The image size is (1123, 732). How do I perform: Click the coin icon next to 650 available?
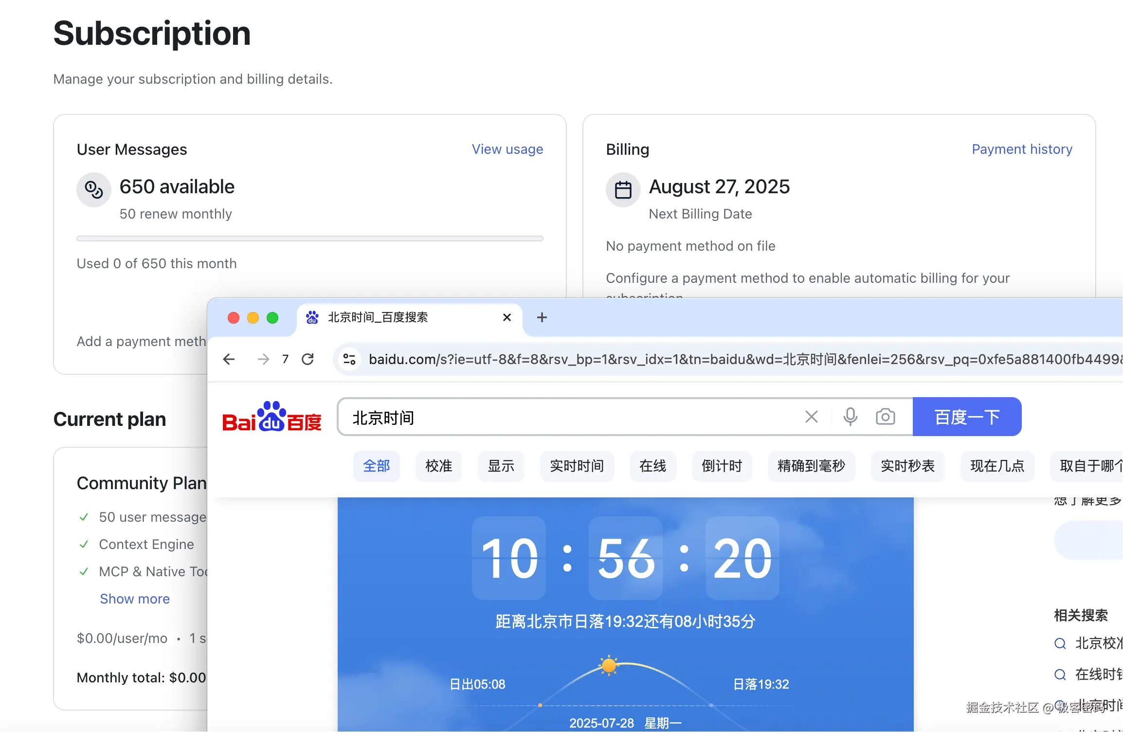(x=93, y=189)
